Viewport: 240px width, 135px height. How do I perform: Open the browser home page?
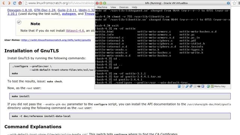pos(20,3)
